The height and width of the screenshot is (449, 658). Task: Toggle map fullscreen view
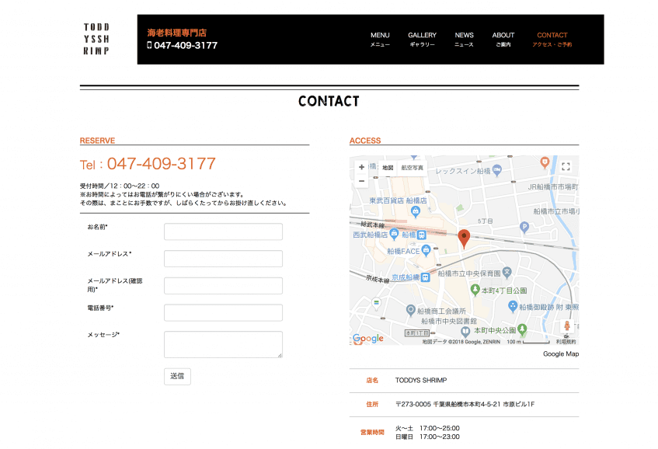point(566,166)
